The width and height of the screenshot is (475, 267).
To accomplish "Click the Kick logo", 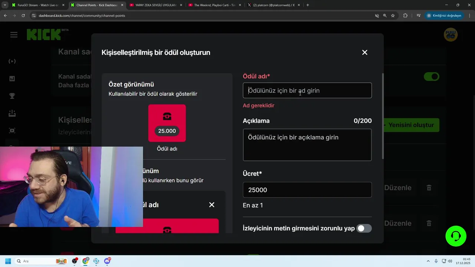I will [44, 35].
